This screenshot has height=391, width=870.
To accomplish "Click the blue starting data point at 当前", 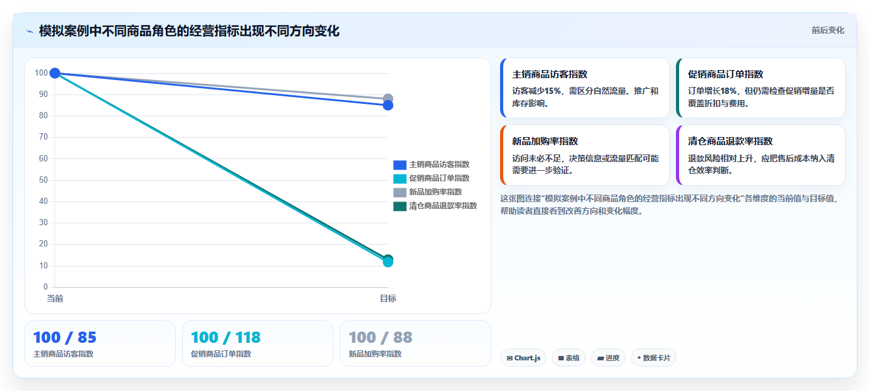I will pos(55,73).
